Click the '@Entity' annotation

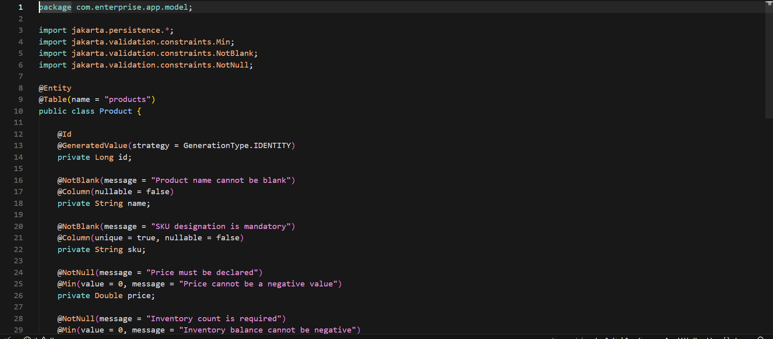click(55, 88)
